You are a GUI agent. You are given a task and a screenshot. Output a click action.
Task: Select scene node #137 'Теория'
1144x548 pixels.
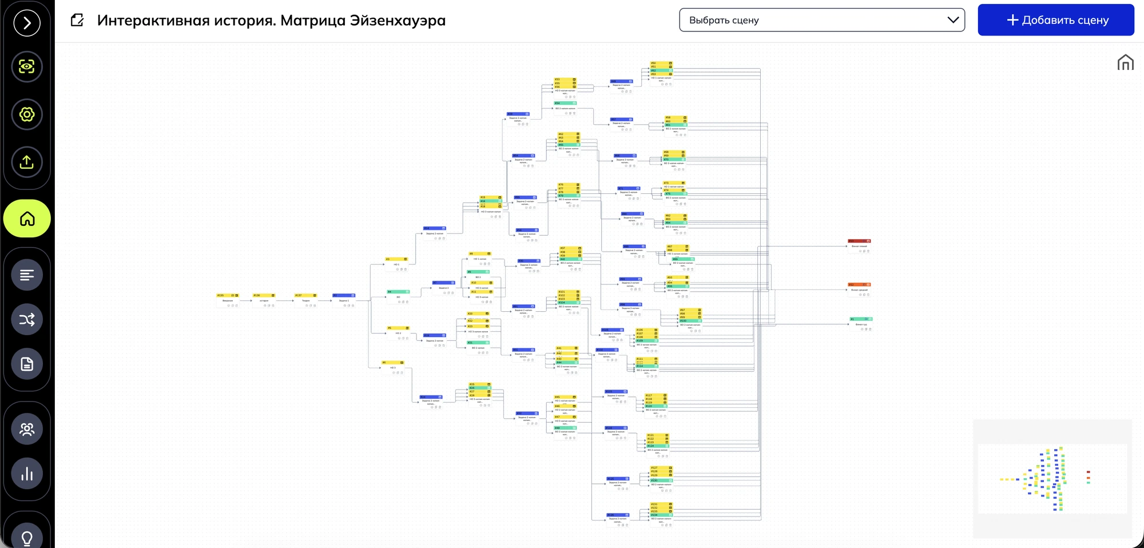coord(306,300)
